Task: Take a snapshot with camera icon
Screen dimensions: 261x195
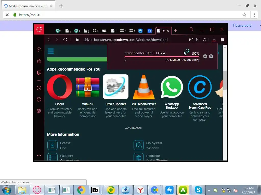Action: coord(191,40)
